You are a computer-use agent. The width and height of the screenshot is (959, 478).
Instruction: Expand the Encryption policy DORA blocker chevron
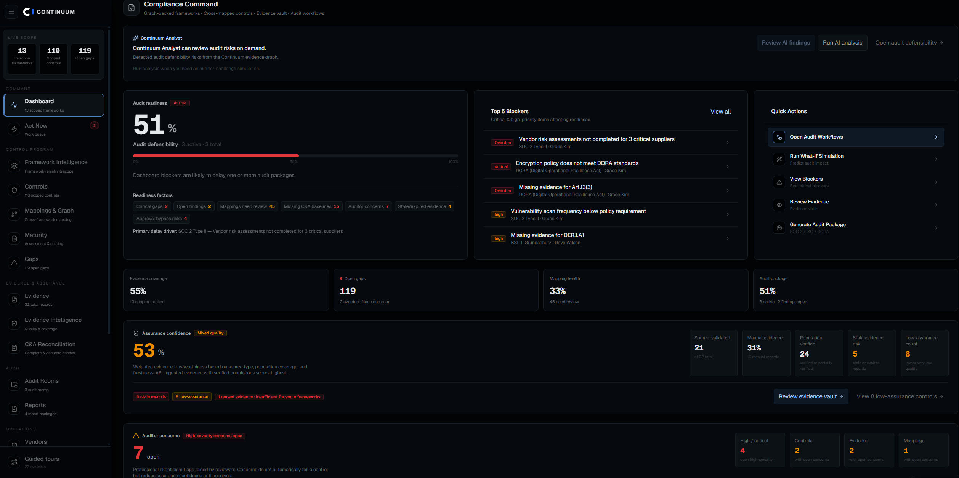pyautogui.click(x=727, y=166)
